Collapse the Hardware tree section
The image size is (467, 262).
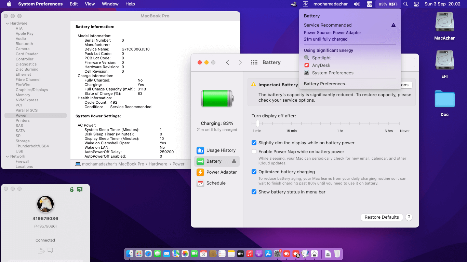pos(8,23)
